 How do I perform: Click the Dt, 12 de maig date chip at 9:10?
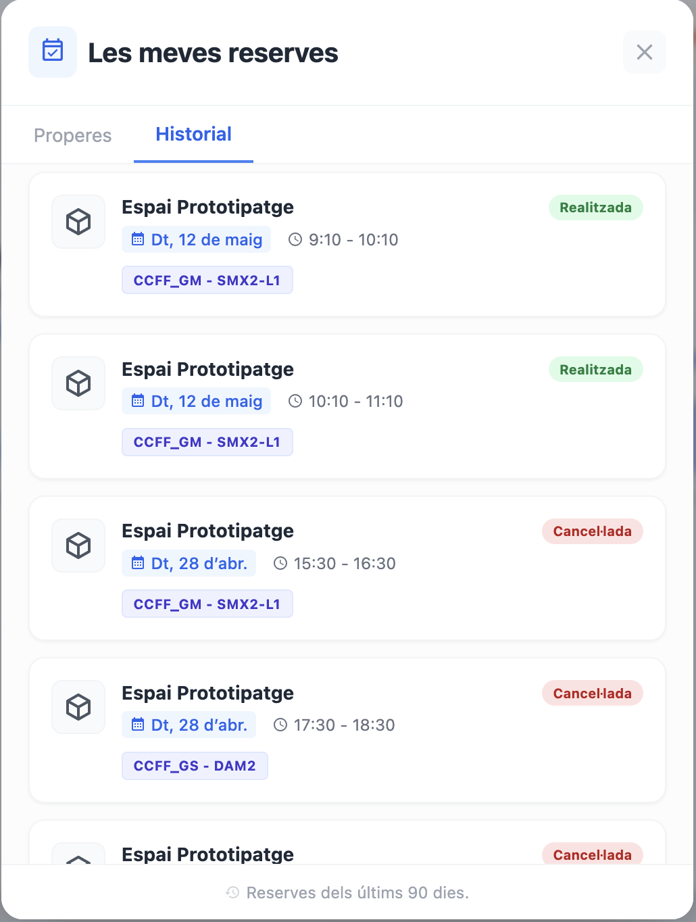197,239
